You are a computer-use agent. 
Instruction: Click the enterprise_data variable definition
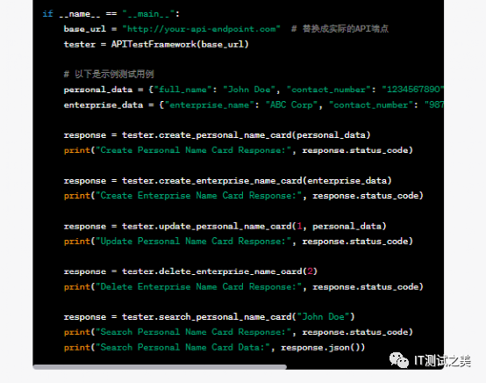104,105
